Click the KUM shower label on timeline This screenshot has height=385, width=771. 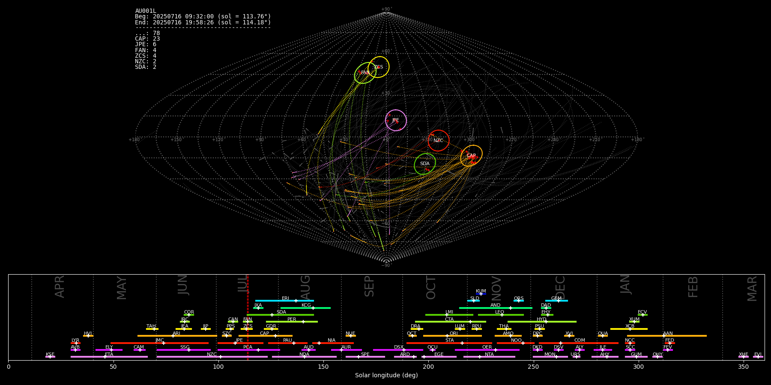(x=481, y=291)
